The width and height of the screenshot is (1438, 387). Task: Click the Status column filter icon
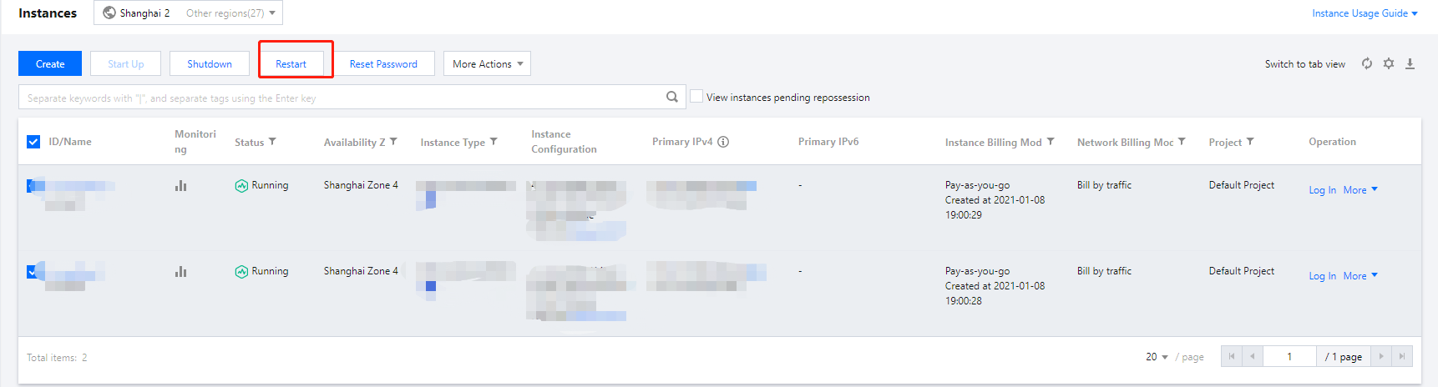[x=272, y=142]
